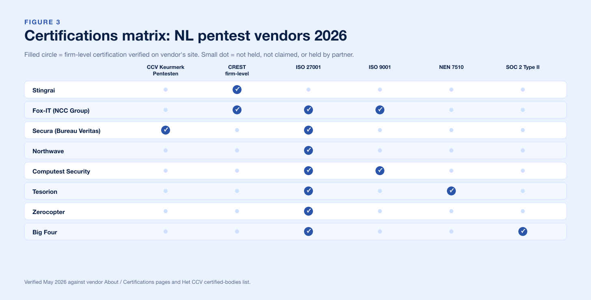The height and width of the screenshot is (300, 591).
Task: Click Fox-IT's CREST firm-level checkmark
Action: click(237, 110)
